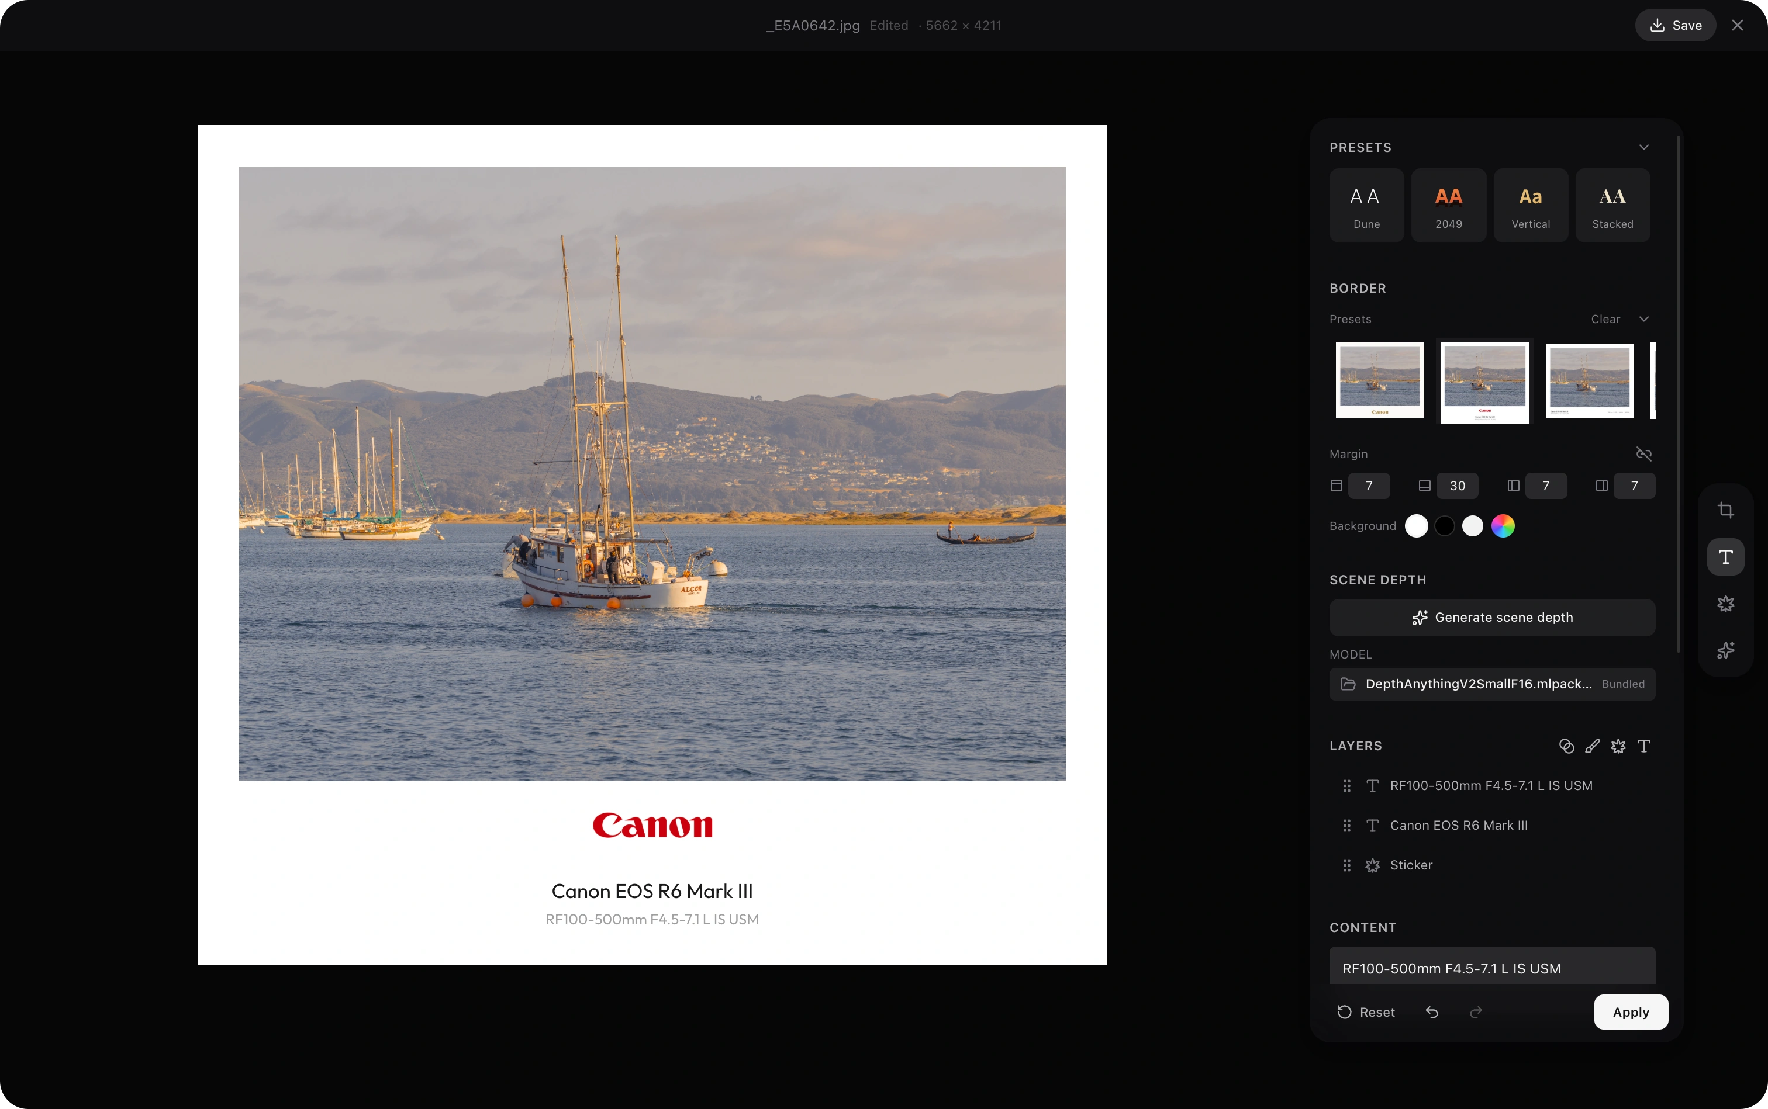Select the Text tool in side toolbar
Image resolution: width=1768 pixels, height=1109 pixels.
pos(1725,557)
